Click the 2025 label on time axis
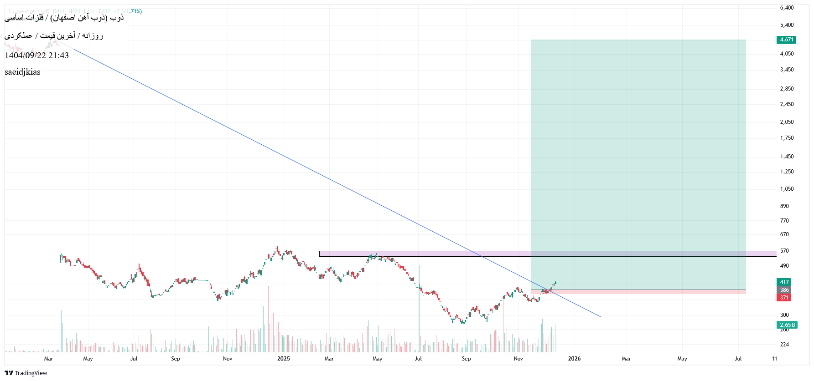The image size is (814, 381). tap(284, 359)
